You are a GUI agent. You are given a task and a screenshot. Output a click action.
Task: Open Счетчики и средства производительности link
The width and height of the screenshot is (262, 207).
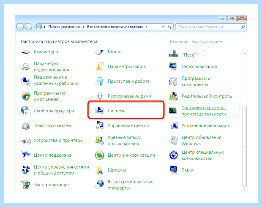pyautogui.click(x=204, y=111)
